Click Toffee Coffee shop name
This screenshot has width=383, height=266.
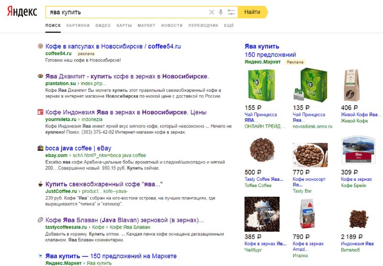coord(258,185)
